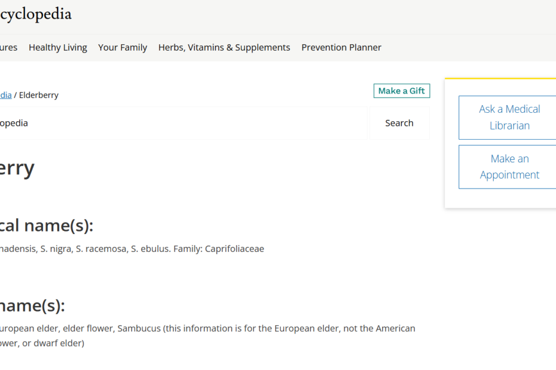Click the yellow bar atop the sidebar card
The height and width of the screenshot is (370, 556).
pos(500,78)
